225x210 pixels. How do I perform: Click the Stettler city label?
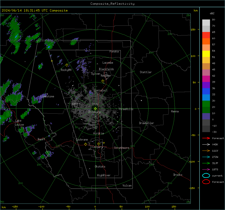[x=146, y=72]
